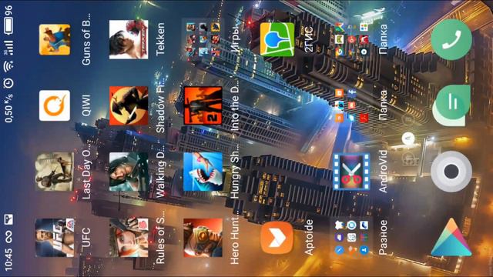The height and width of the screenshot is (277, 493).
Task: Open the Guns of Boom game
Action: (55, 39)
